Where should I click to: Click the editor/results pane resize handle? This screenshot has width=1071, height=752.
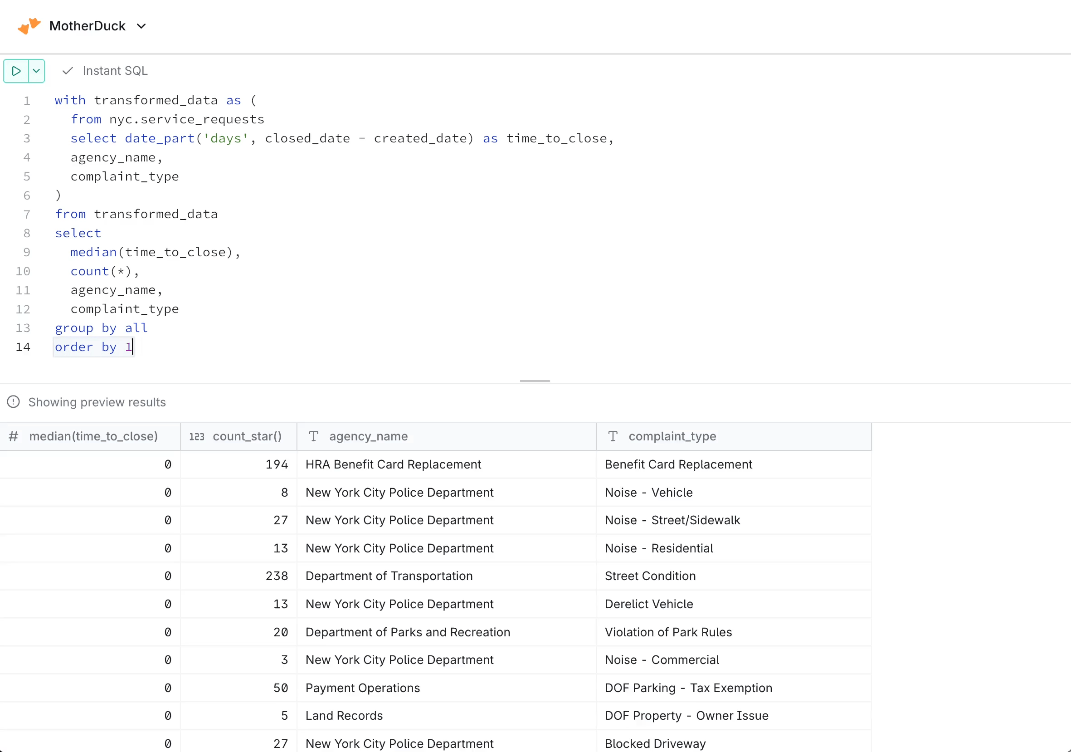click(x=535, y=381)
